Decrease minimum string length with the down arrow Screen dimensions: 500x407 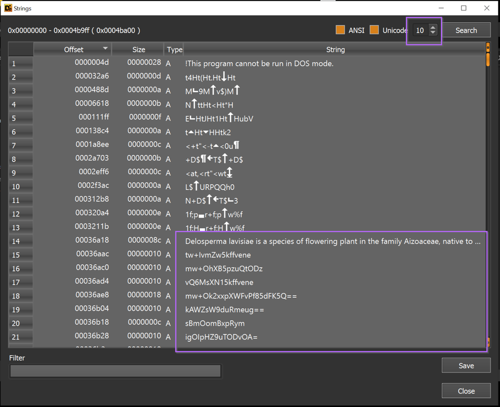click(x=433, y=33)
